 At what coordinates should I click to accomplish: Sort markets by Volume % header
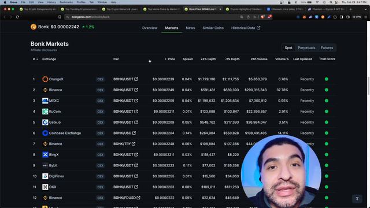[x=282, y=59]
